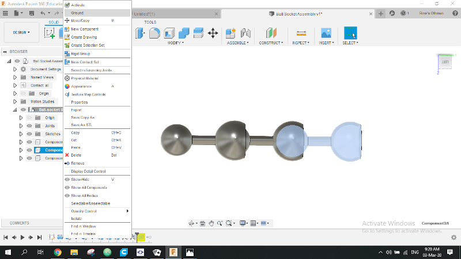Undo the last action with the Undo arrow
This screenshot has width=461, height=259.
43,13
